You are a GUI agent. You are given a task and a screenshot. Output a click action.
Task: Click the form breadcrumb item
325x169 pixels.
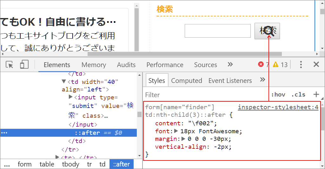pos(25,164)
